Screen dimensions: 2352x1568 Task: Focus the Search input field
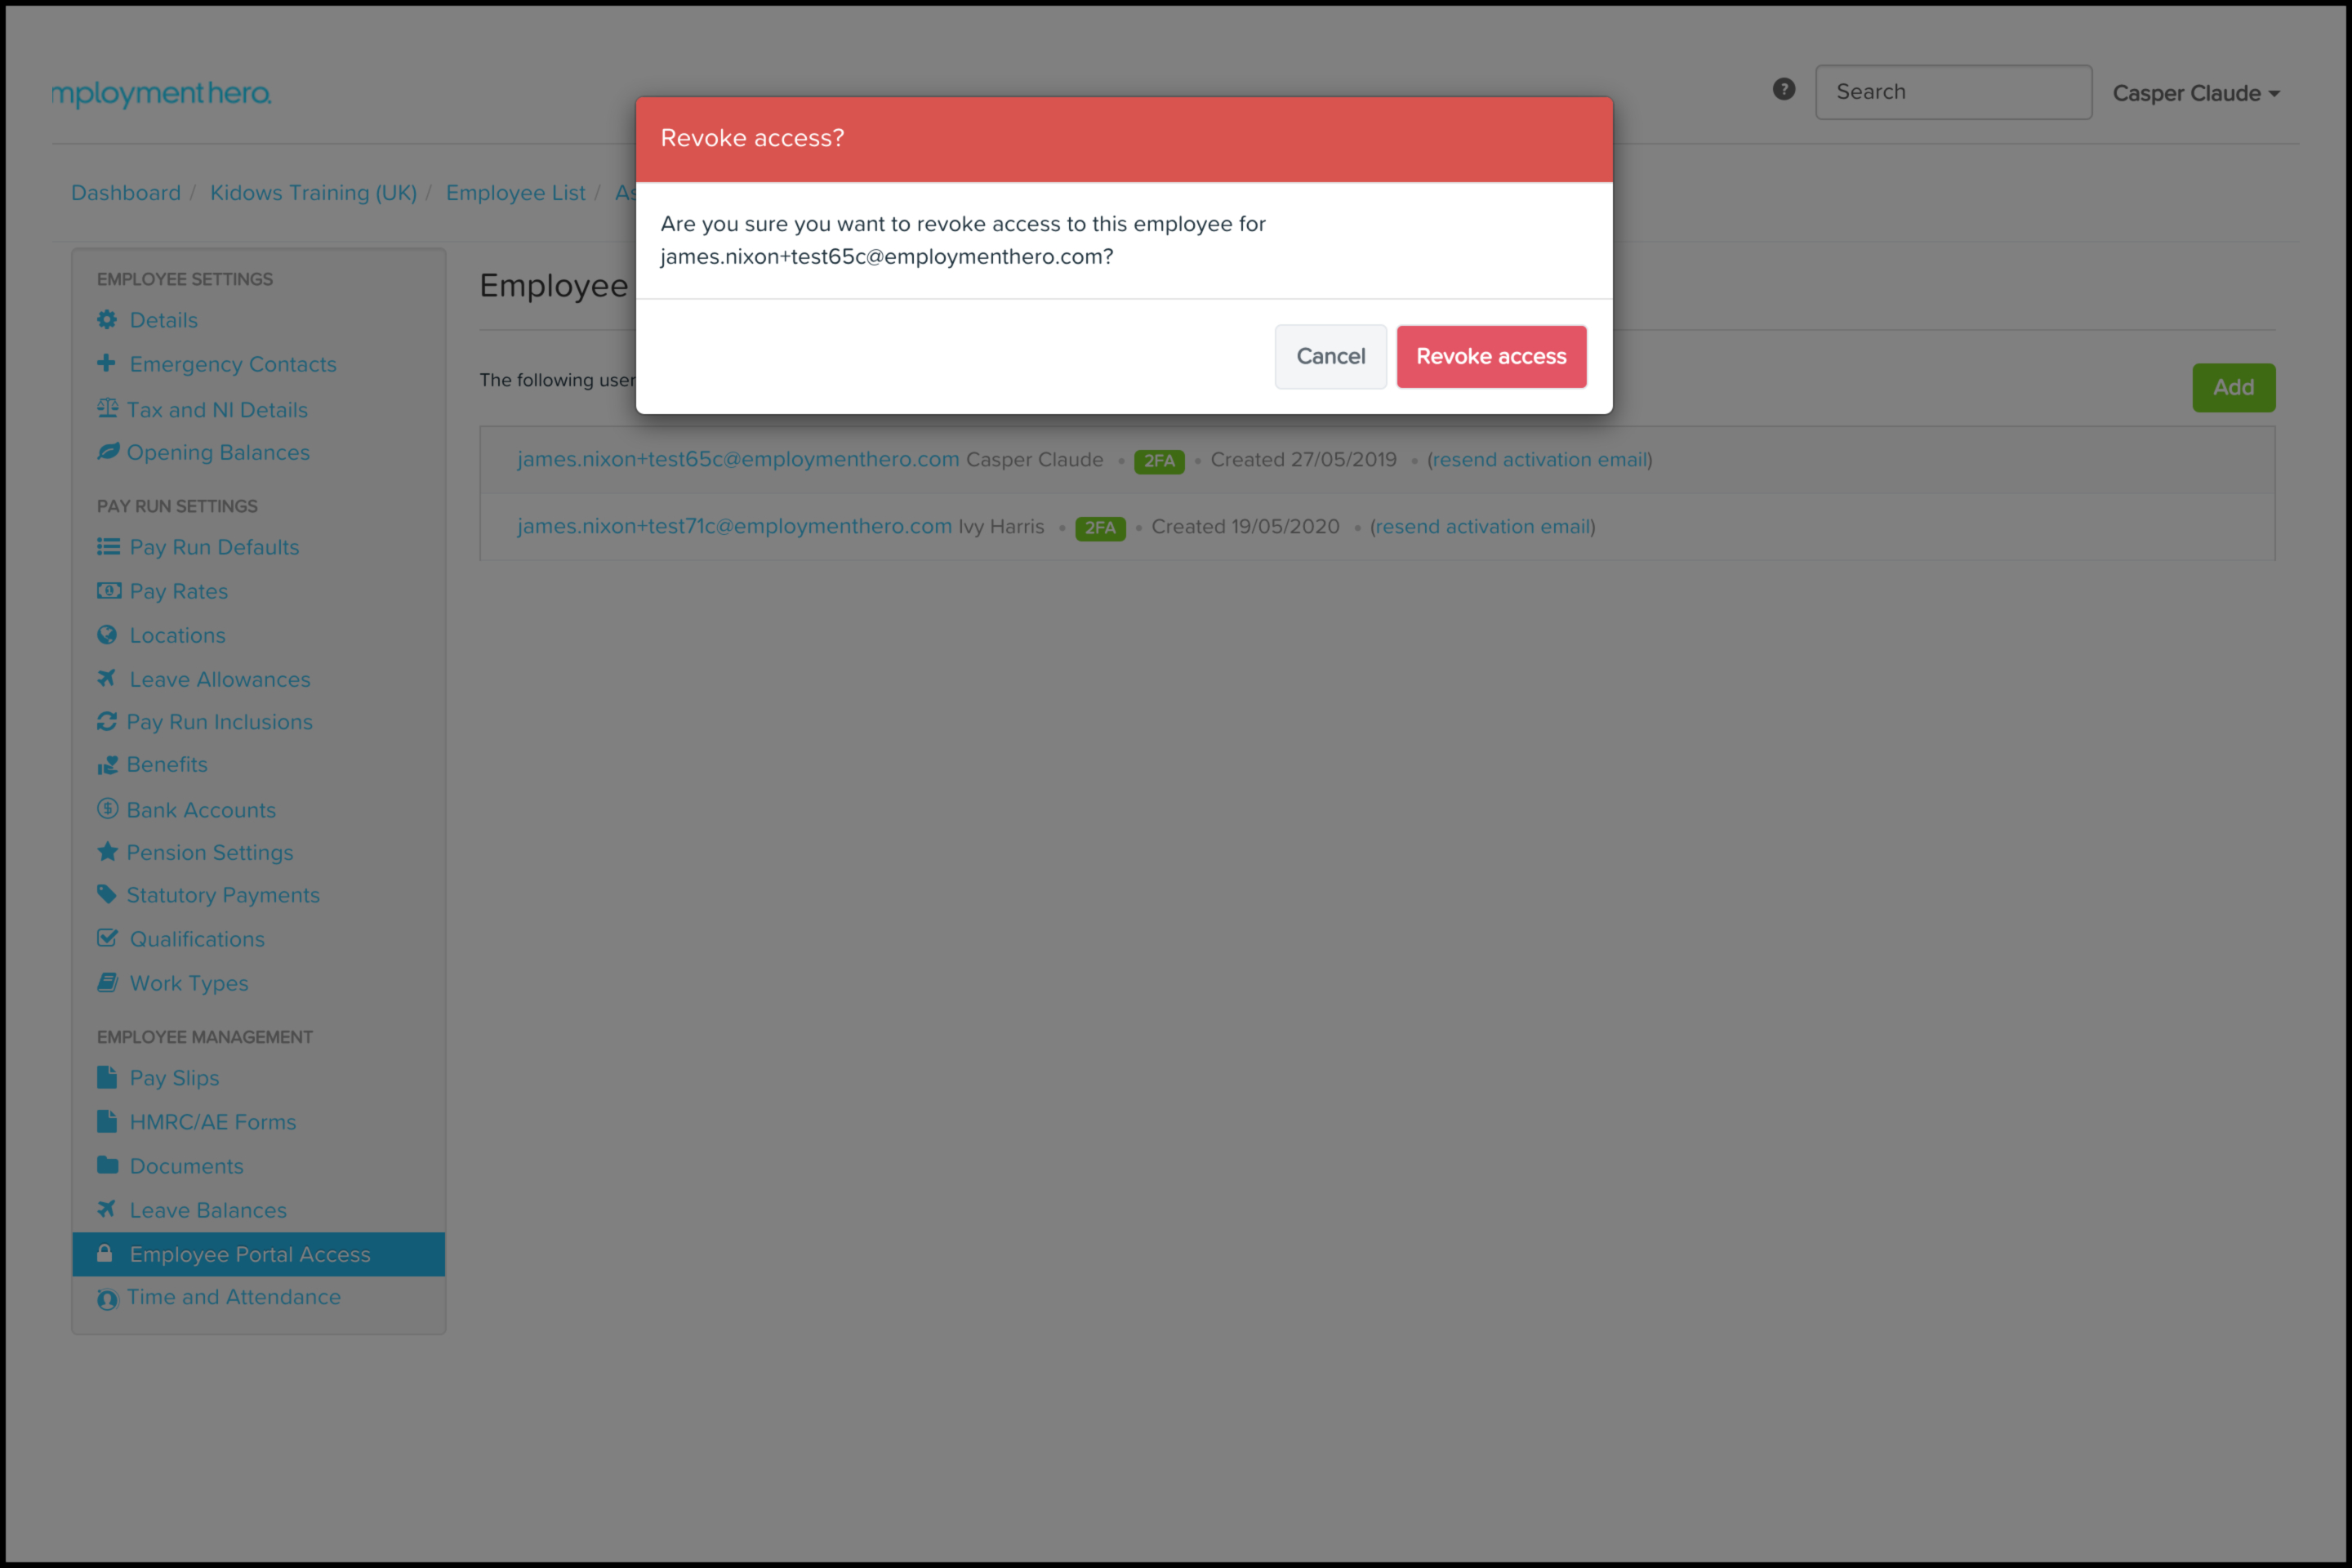(1952, 92)
